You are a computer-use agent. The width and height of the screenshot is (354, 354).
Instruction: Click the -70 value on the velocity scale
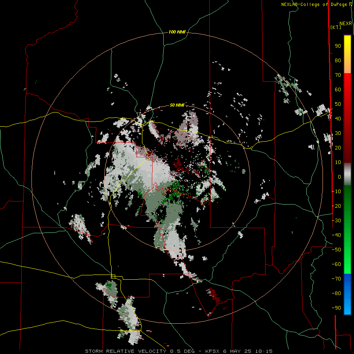click(x=336, y=279)
